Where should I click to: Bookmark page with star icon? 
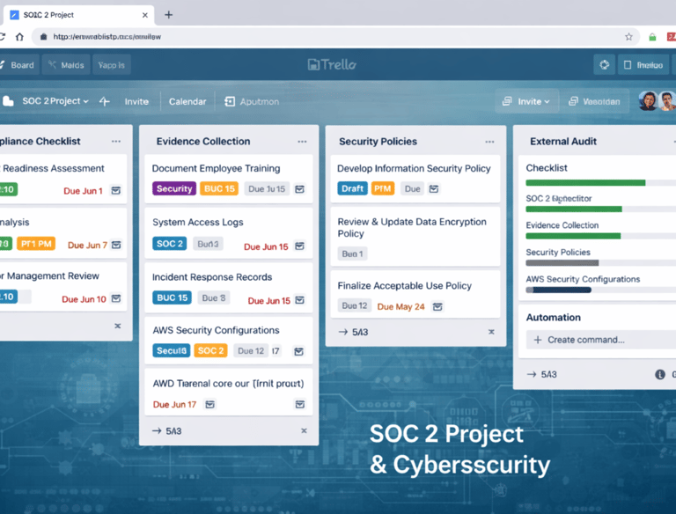(x=628, y=37)
